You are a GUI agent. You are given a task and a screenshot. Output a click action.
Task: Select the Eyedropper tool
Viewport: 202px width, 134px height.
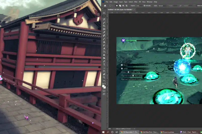[104, 32]
